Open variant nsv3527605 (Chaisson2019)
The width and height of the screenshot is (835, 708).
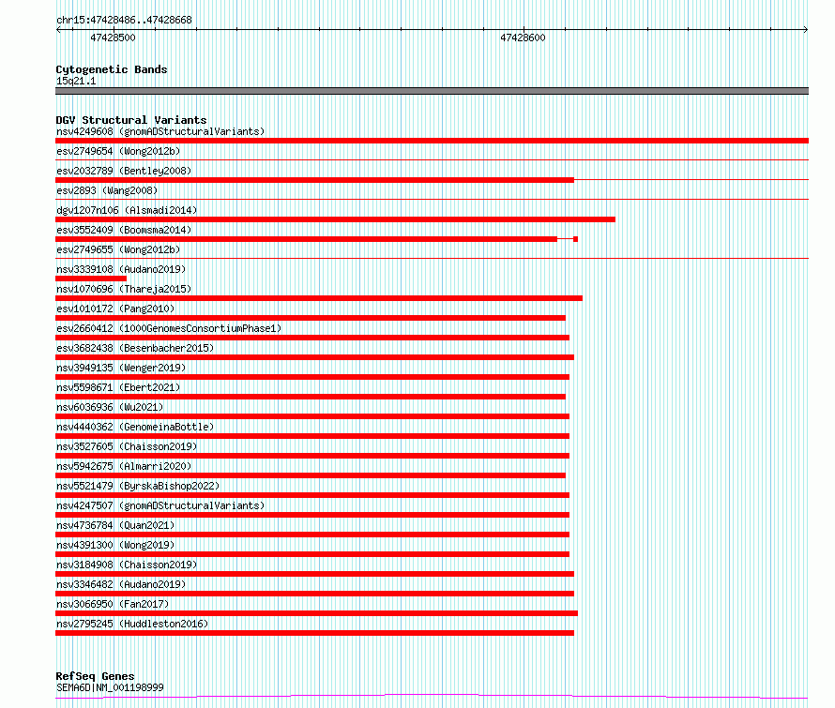pyautogui.click(x=127, y=446)
